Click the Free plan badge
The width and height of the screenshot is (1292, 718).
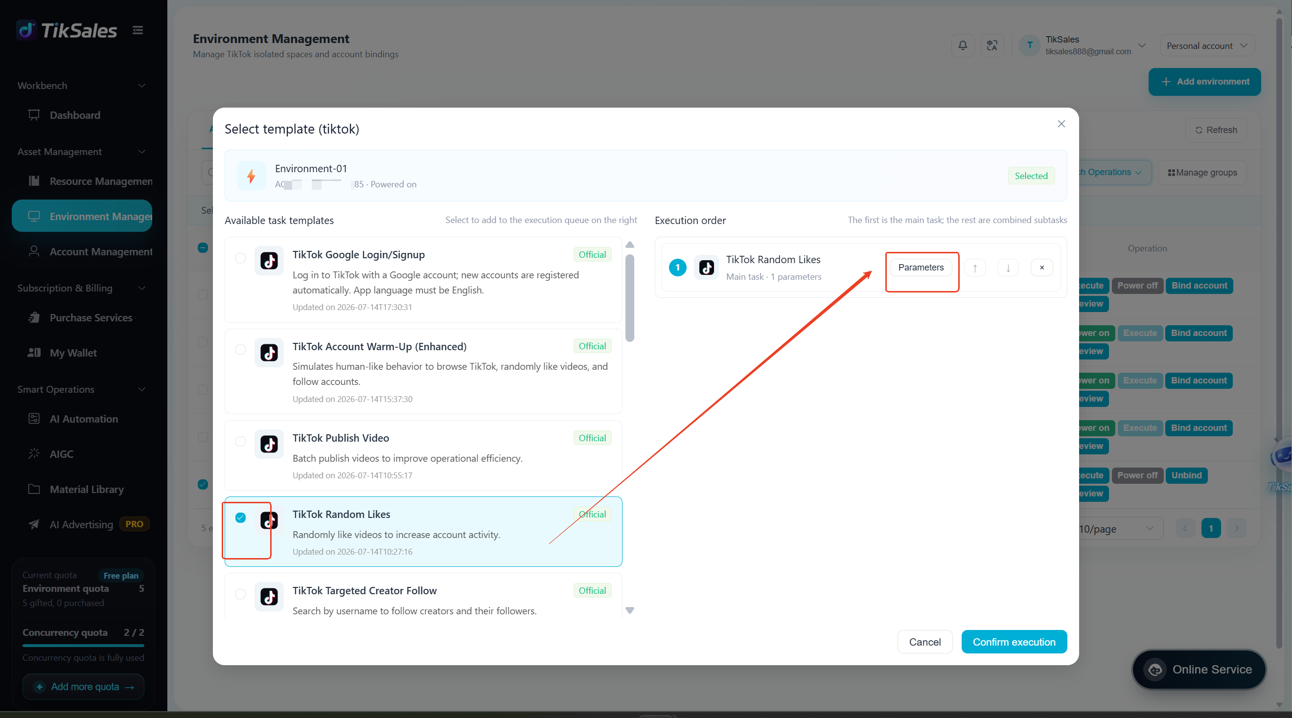pyautogui.click(x=121, y=576)
